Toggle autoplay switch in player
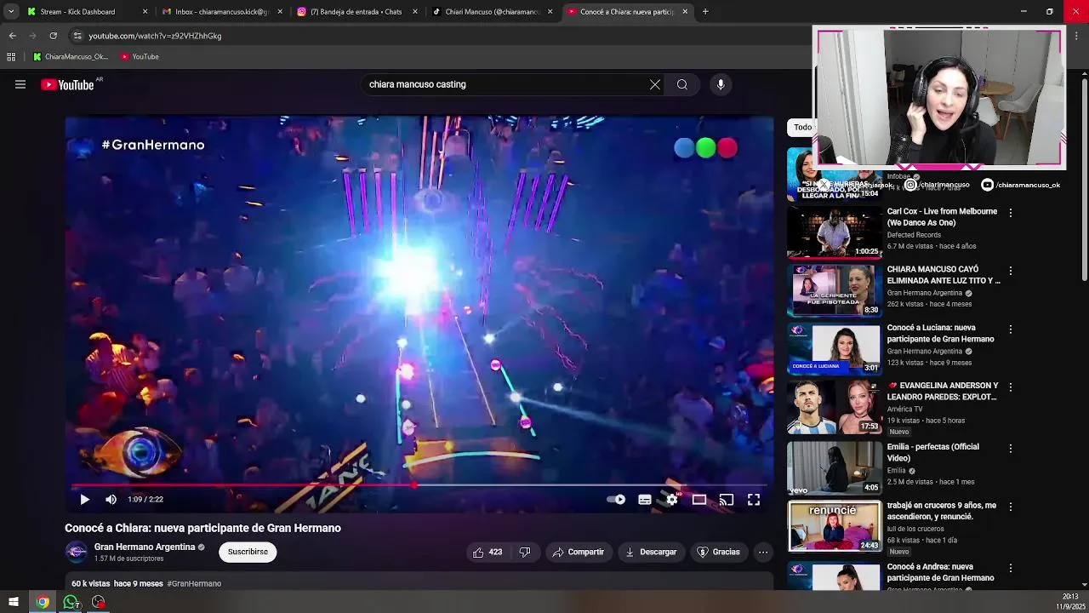 (616, 500)
